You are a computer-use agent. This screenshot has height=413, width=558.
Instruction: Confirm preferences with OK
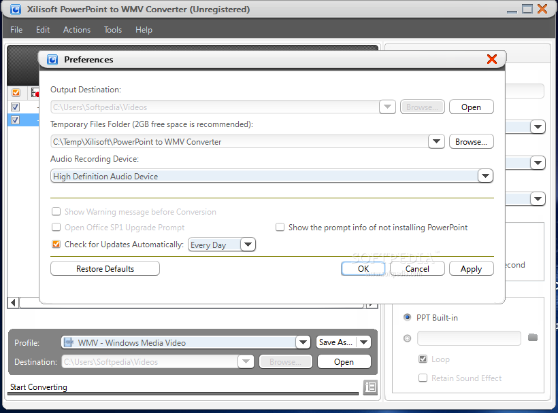point(363,268)
